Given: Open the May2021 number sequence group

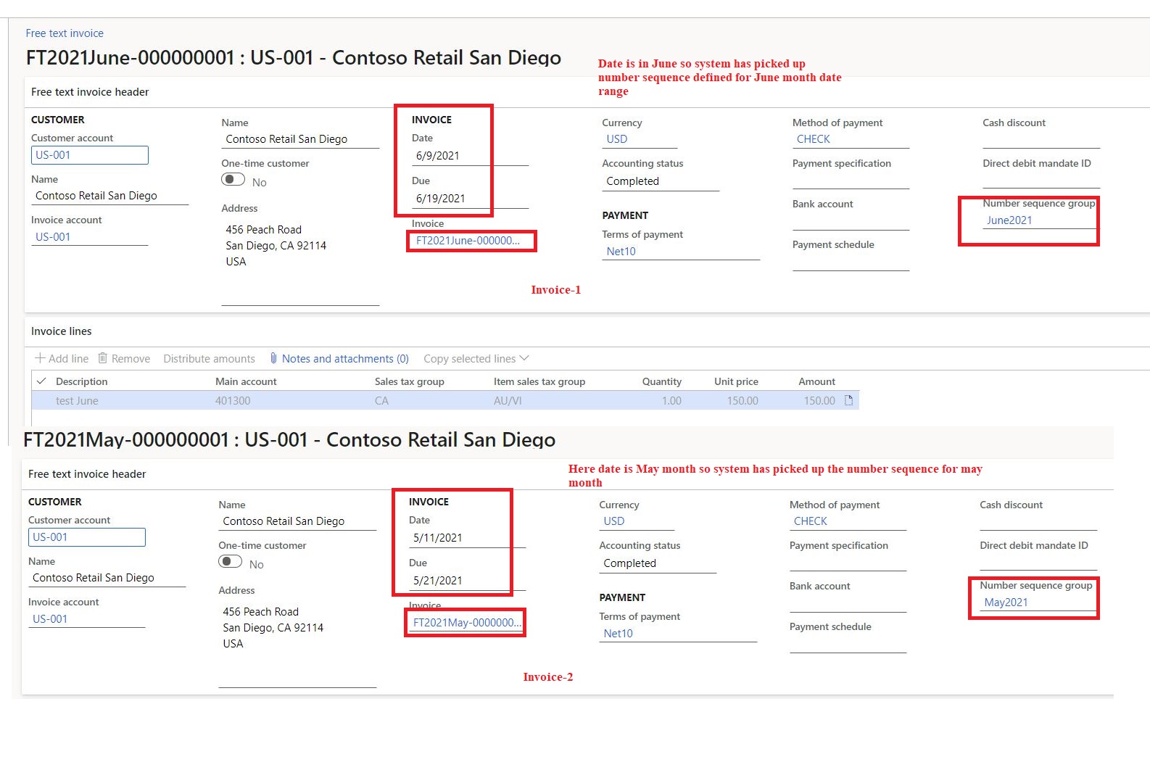Looking at the screenshot, I should pos(1006,602).
